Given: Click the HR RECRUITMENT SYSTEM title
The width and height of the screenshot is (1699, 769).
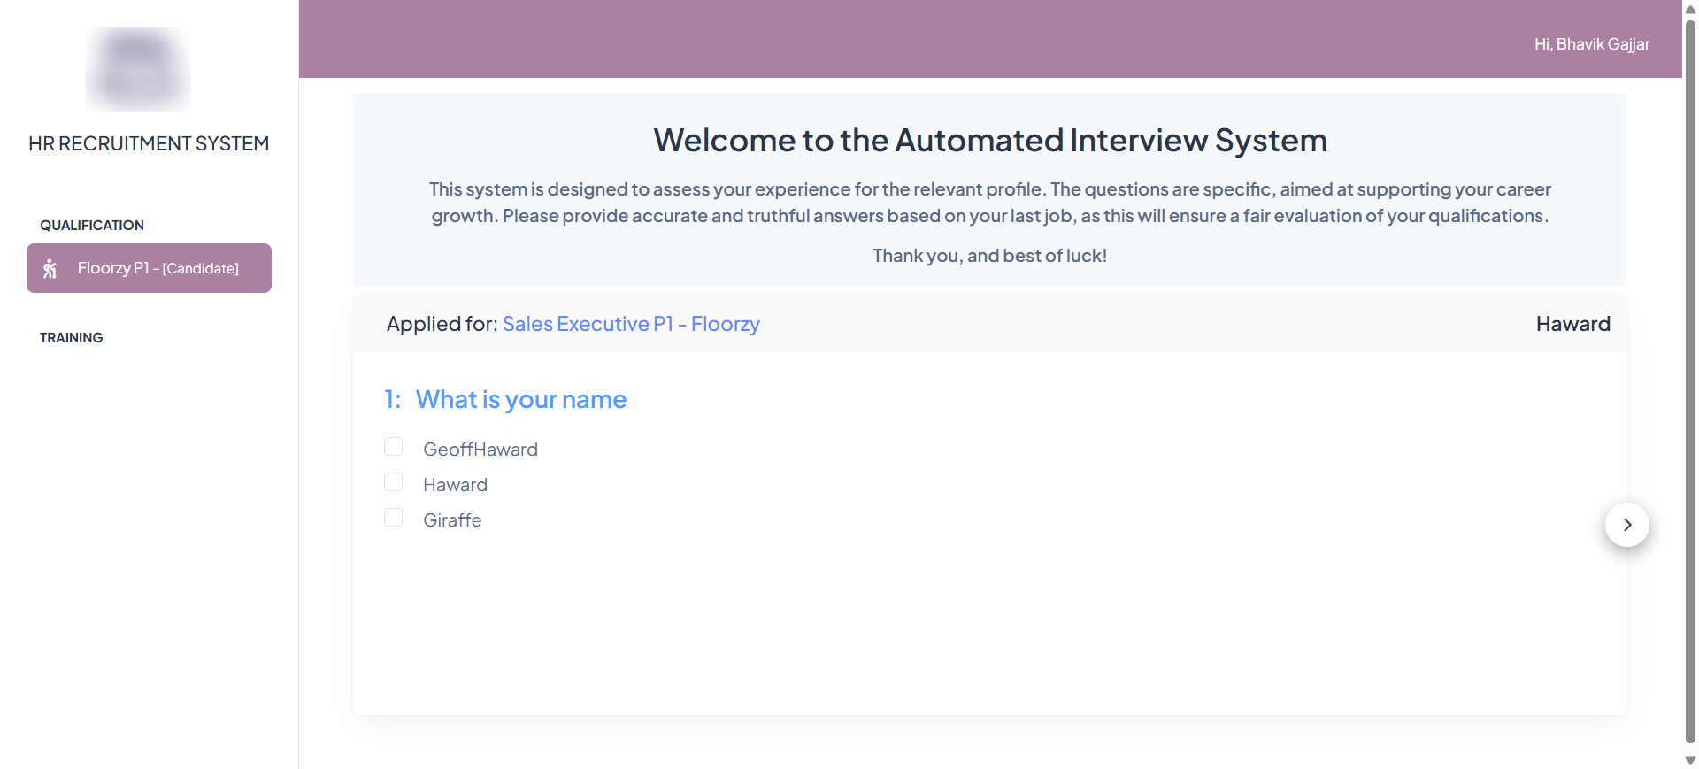Looking at the screenshot, I should pos(149,143).
